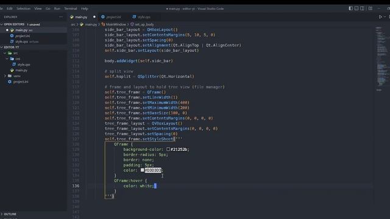Screen dimensions: 390x219
Task: Collapse the src folder in explorer
Action: (x=5, y=53)
